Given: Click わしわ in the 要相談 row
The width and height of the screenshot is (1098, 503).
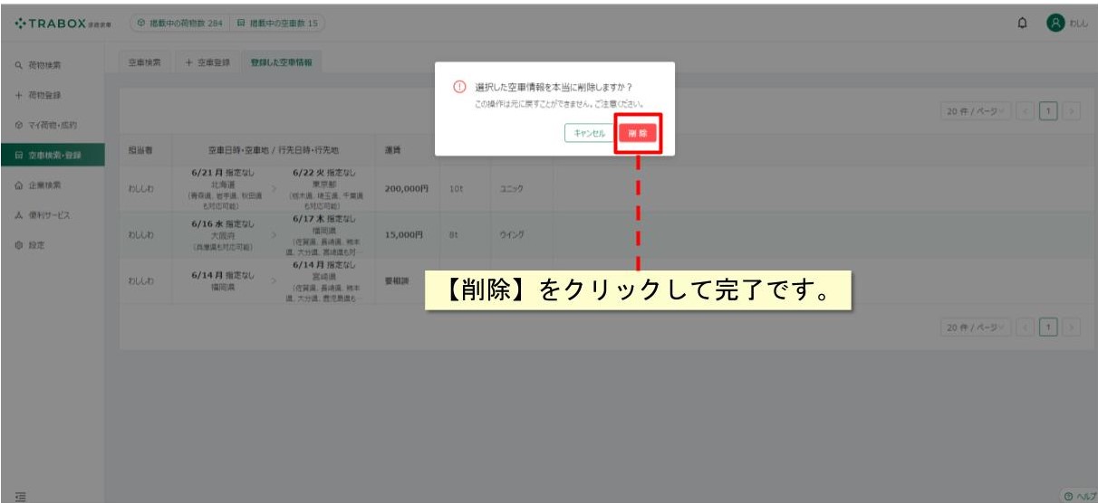Looking at the screenshot, I should click(x=140, y=281).
